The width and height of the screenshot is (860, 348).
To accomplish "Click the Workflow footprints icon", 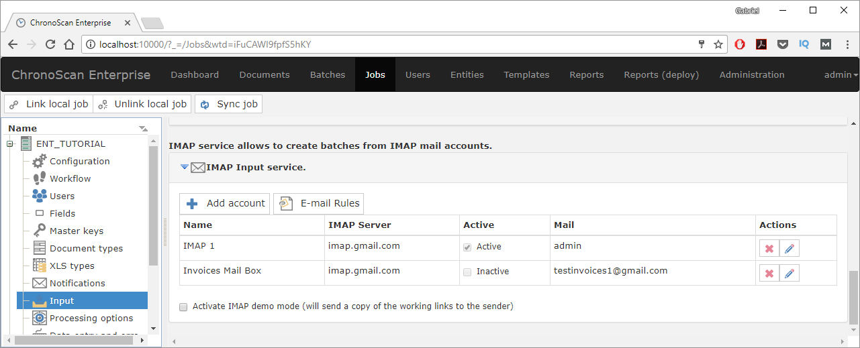I will pyautogui.click(x=40, y=178).
